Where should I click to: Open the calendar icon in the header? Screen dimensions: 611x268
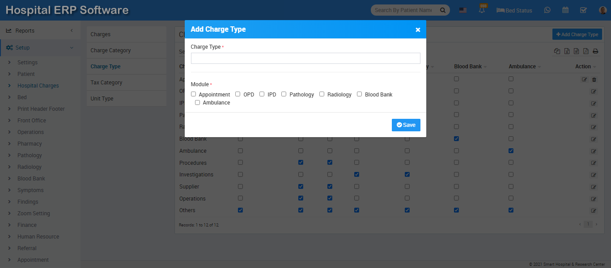(565, 10)
